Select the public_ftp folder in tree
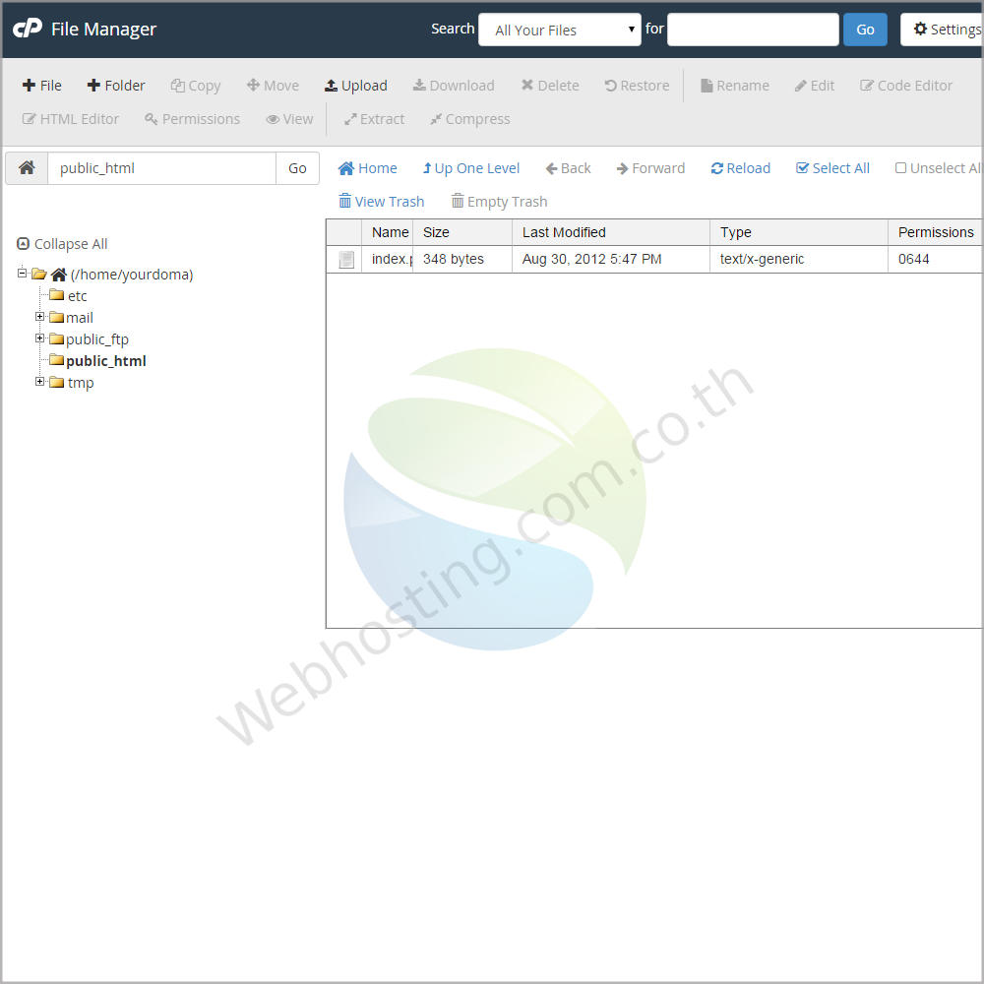 click(90, 339)
